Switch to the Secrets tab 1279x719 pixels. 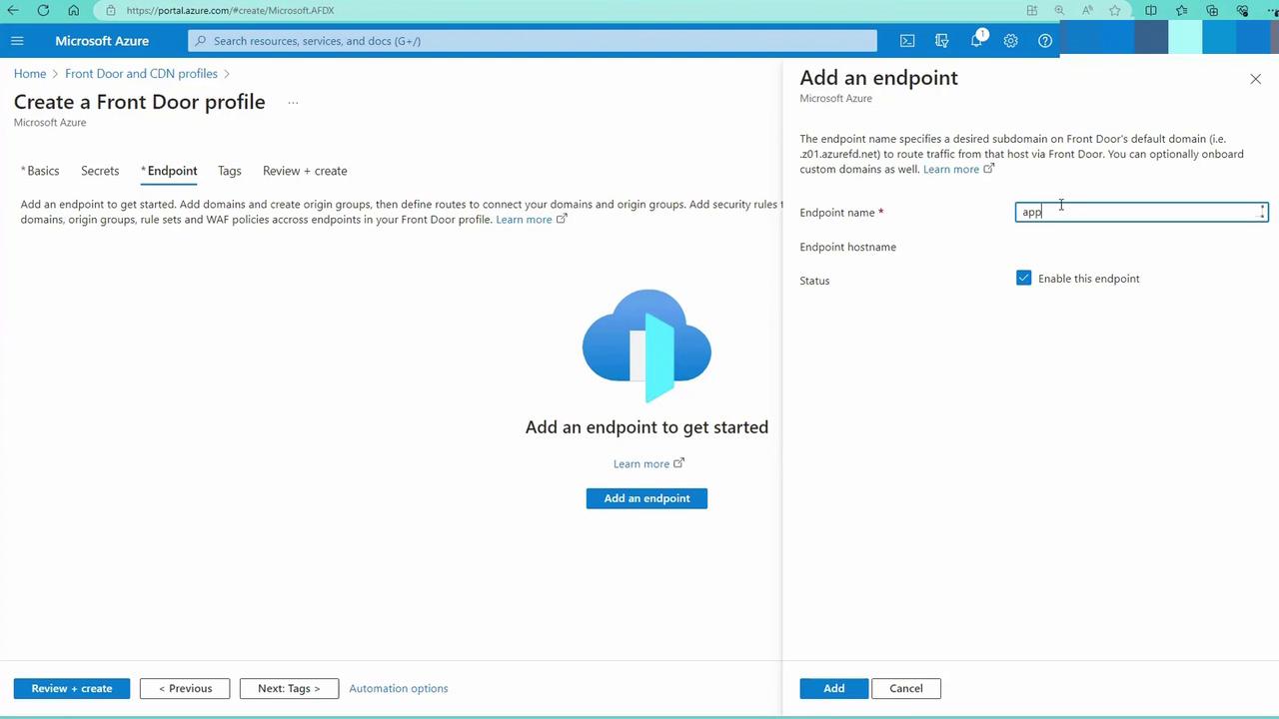(x=100, y=171)
